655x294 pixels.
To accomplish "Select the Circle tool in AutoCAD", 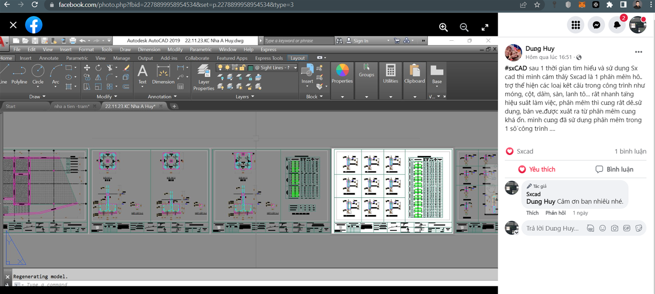I will (x=38, y=74).
